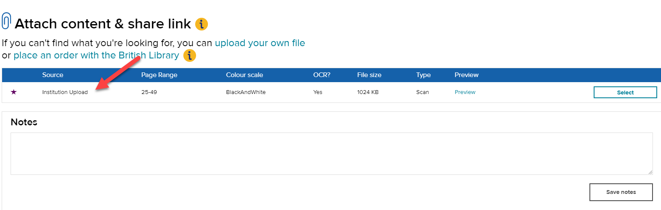661x210 pixels.
Task: Click the Notes box resize handle corner
Action: click(x=650, y=172)
